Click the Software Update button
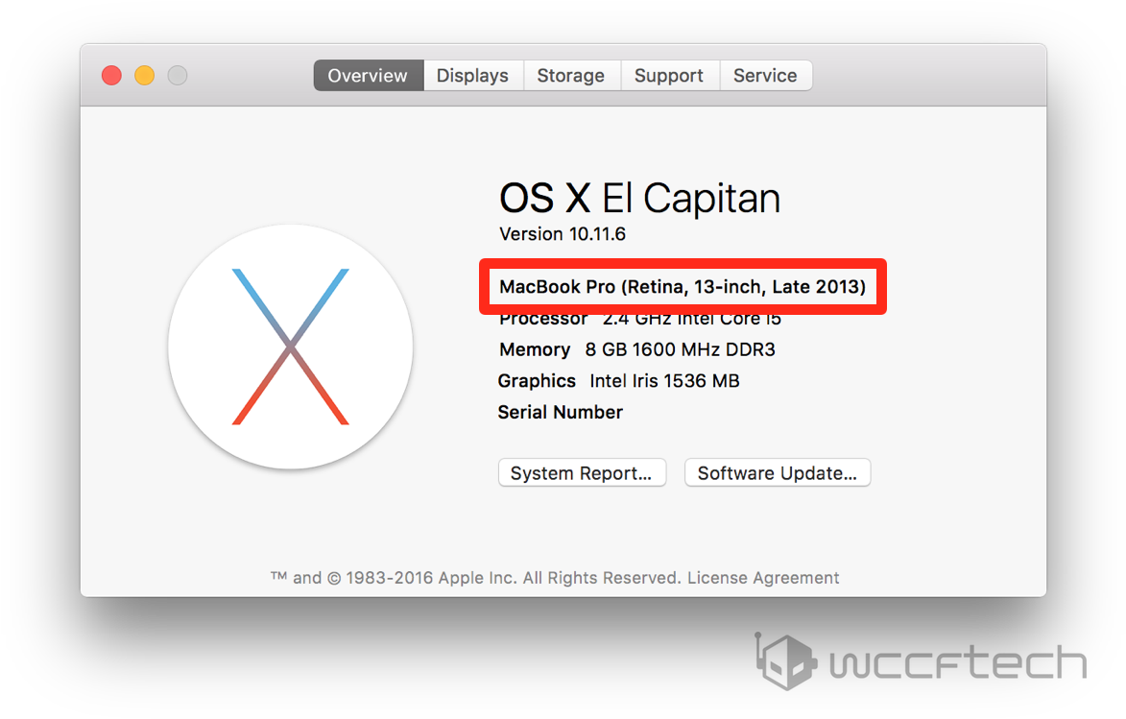This screenshot has width=1126, height=719. 778,472
